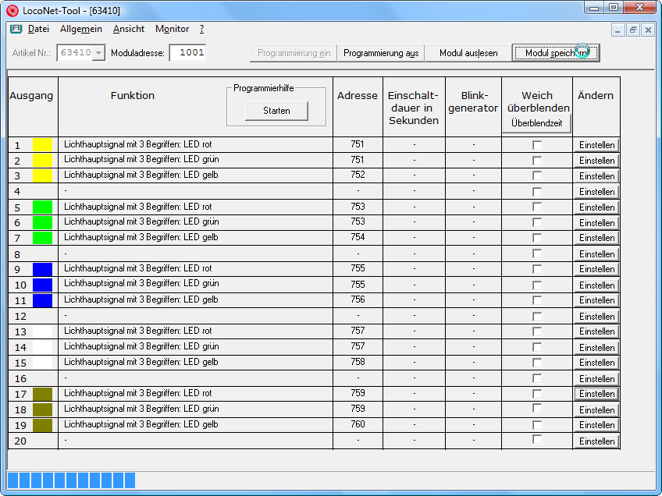Click the Modul speichern button

click(x=556, y=53)
